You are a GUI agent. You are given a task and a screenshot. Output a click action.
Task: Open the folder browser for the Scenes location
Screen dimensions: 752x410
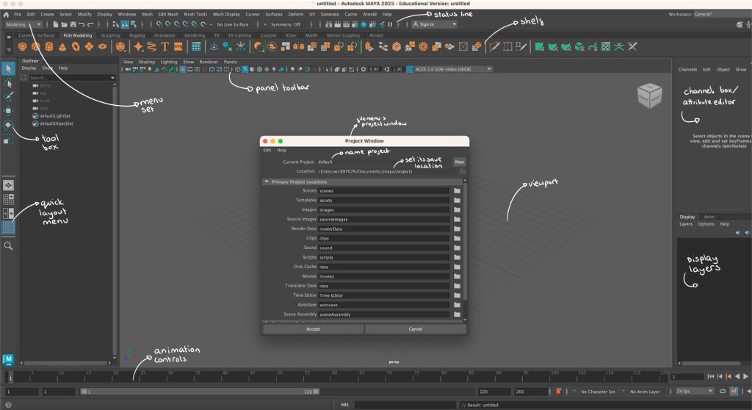pos(457,190)
